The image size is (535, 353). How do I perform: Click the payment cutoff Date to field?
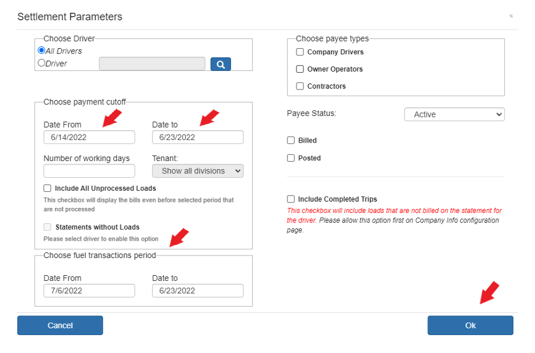pos(198,138)
